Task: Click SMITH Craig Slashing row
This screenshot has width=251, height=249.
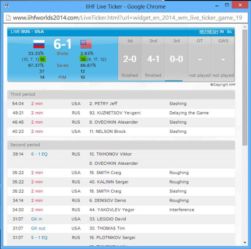Action: click(121, 191)
